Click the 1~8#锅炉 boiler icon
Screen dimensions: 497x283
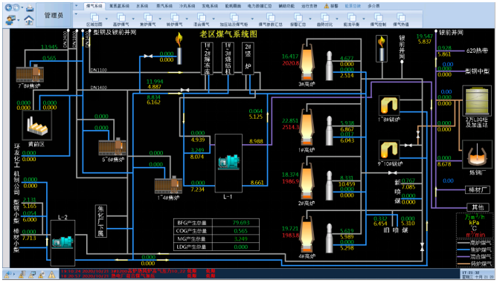(x=389, y=105)
